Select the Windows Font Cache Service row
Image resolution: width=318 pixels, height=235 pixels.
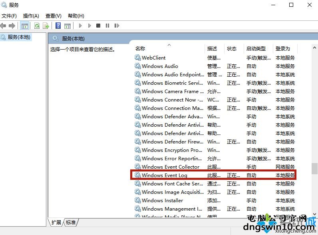click(215, 184)
